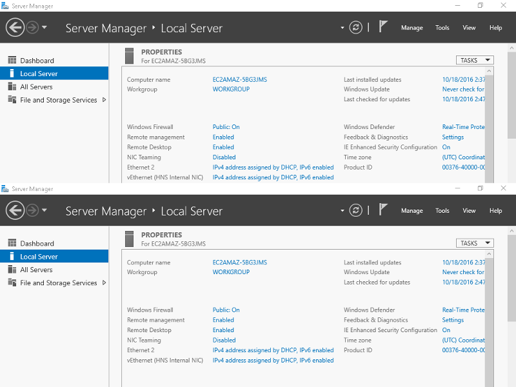Click WORKGROUP link in bottom window
Image resolution: width=516 pixels, height=387 pixels.
(231, 272)
